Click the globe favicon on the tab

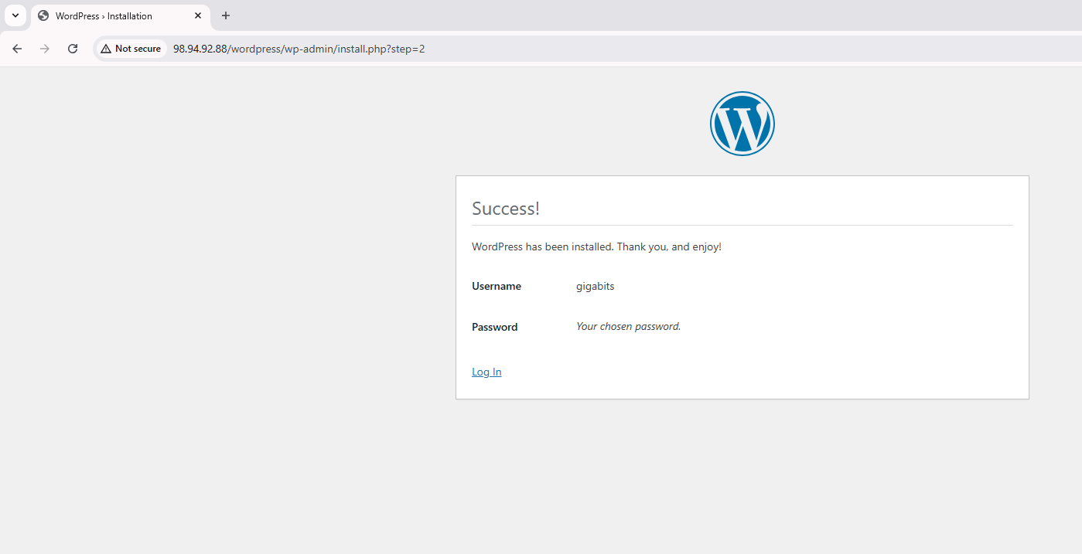tap(43, 15)
